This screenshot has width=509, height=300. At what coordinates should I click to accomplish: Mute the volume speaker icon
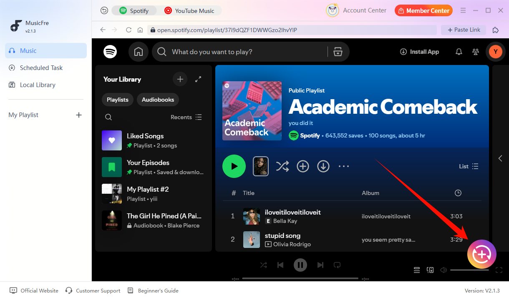(x=443, y=270)
